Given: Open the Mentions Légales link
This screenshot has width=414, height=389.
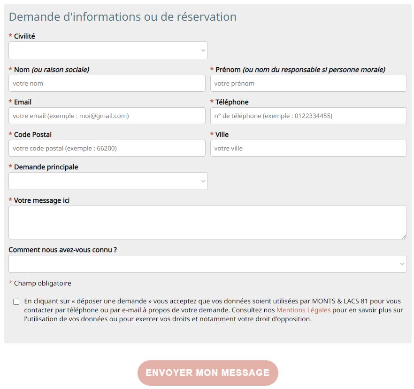Looking at the screenshot, I should click(x=303, y=310).
